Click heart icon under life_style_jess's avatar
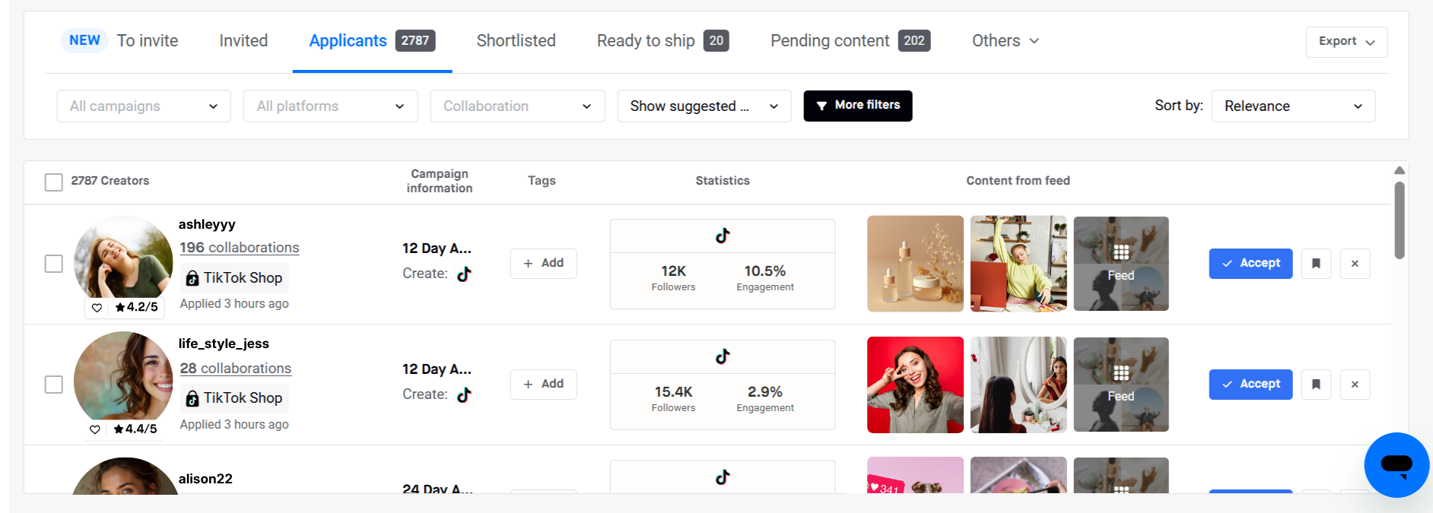 95,429
